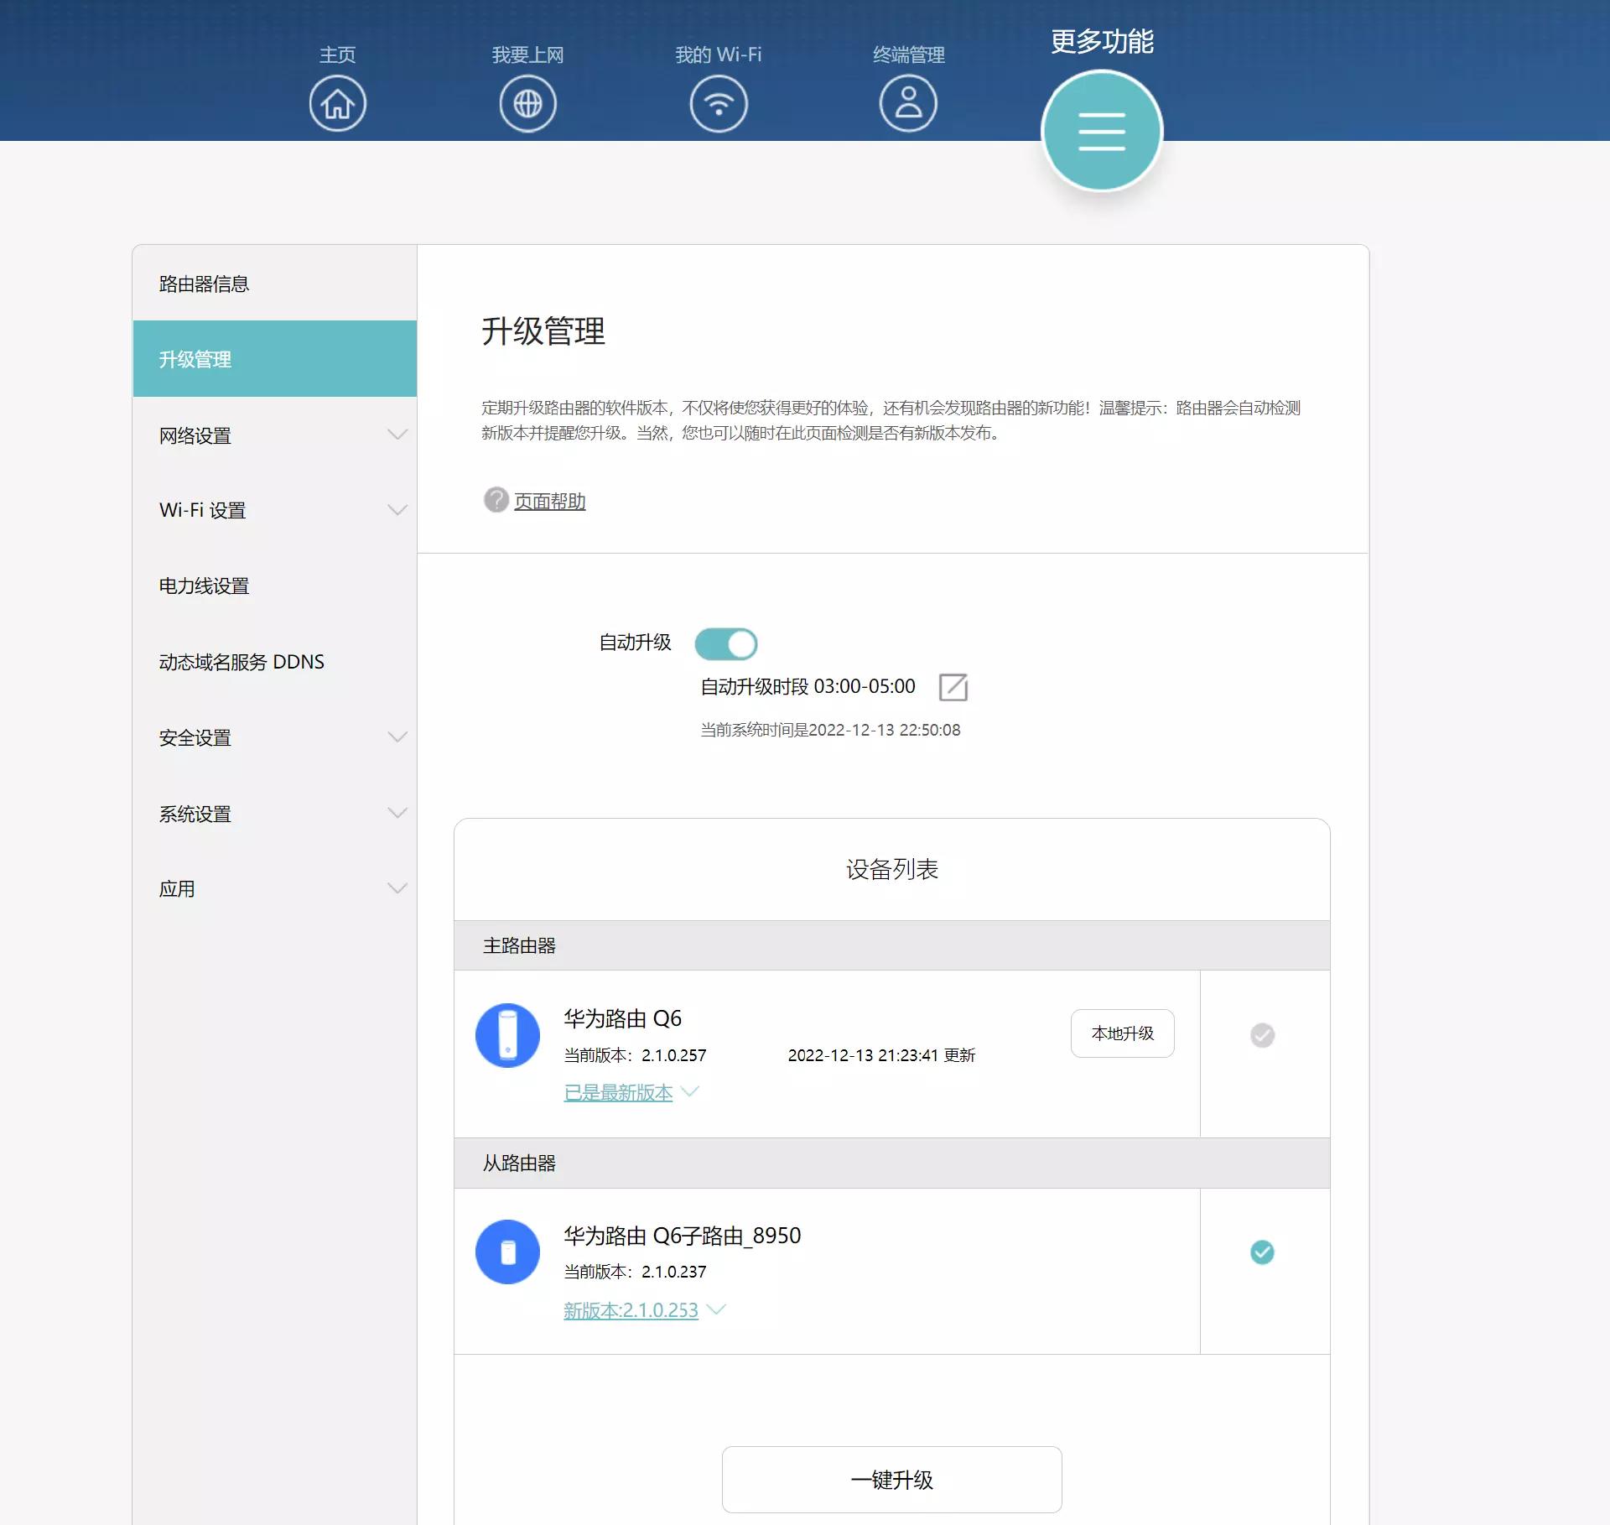
Task: Edit the 自动升级时段 schedule via pencil icon
Action: [955, 686]
